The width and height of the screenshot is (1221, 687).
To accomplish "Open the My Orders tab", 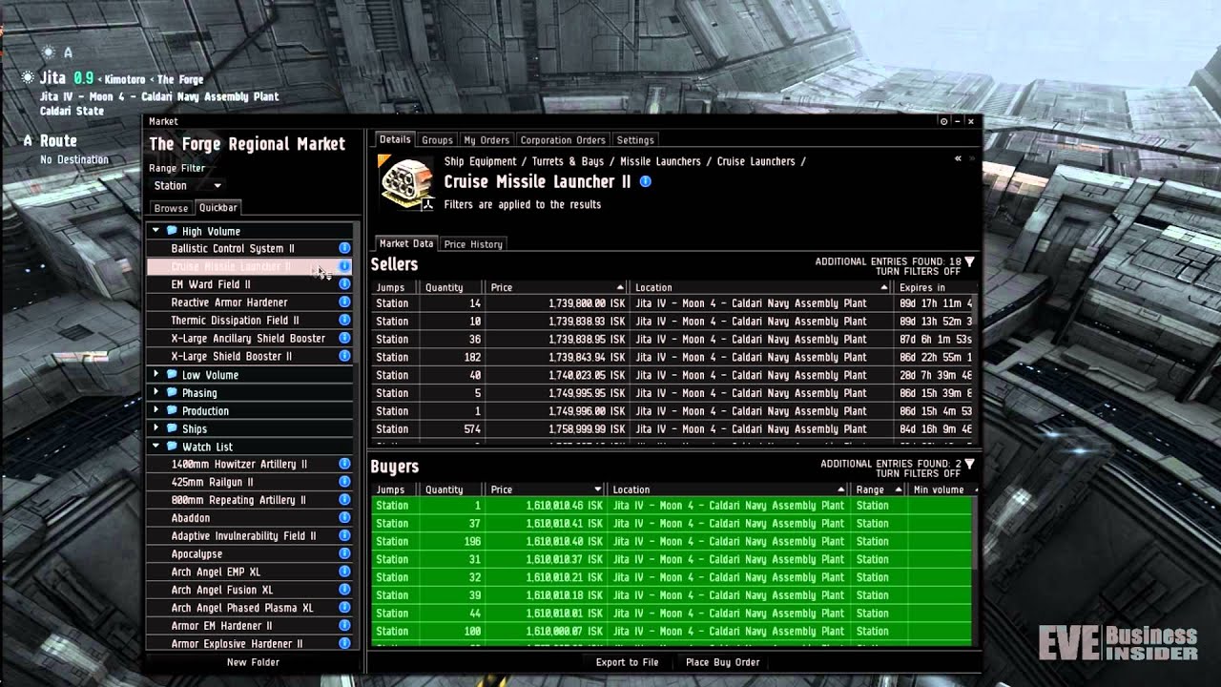I will point(486,140).
